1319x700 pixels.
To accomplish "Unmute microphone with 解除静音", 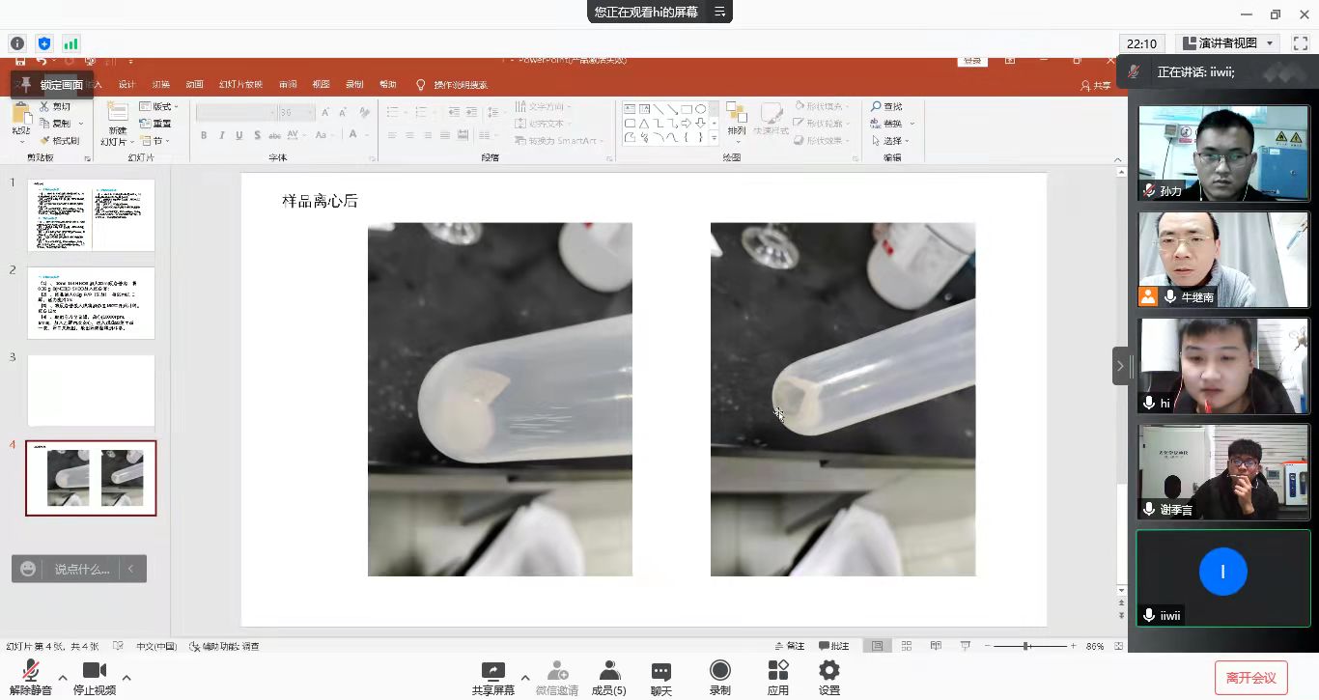I will pos(31,678).
